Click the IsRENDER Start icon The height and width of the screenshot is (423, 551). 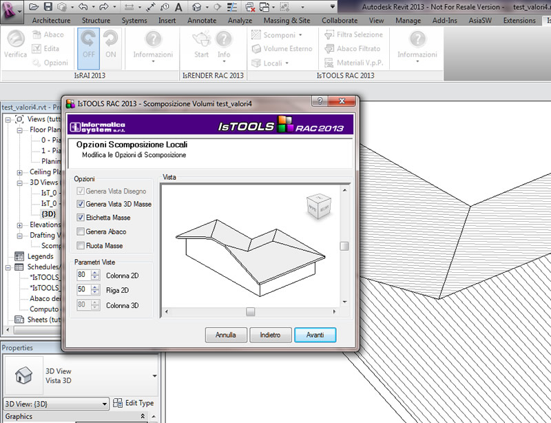(x=201, y=40)
